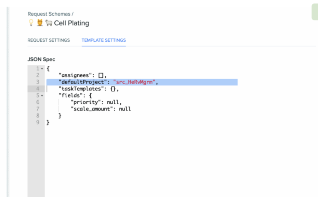318x204 pixels.
Task: Click the JSON Spec heading label
Action: (x=41, y=59)
